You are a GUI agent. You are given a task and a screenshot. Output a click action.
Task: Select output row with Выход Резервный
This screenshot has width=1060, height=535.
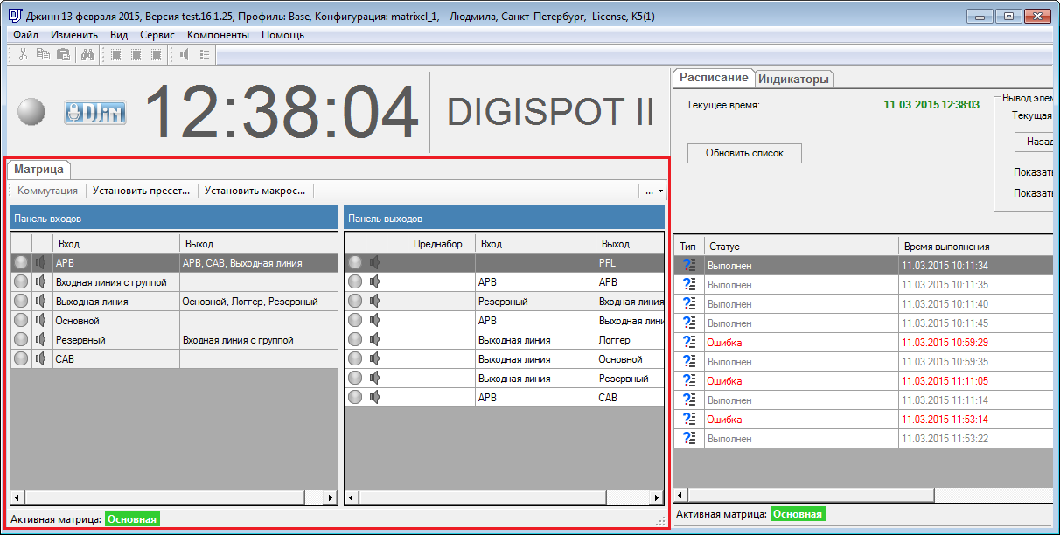tap(505, 378)
